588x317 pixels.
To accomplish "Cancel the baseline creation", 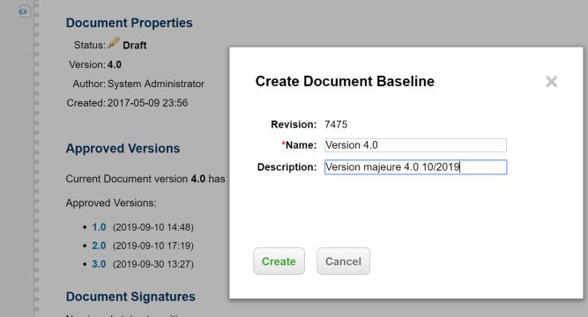I will pyautogui.click(x=343, y=262).
